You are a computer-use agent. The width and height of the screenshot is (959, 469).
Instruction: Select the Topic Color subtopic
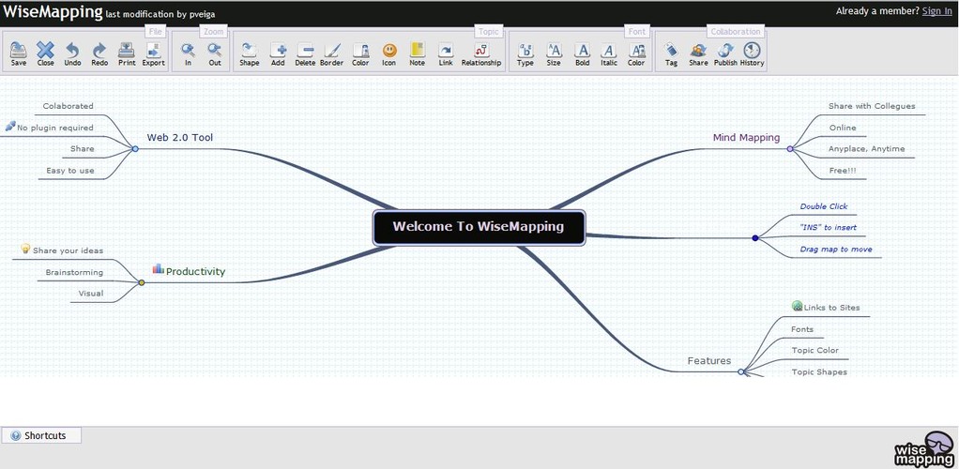(x=815, y=351)
